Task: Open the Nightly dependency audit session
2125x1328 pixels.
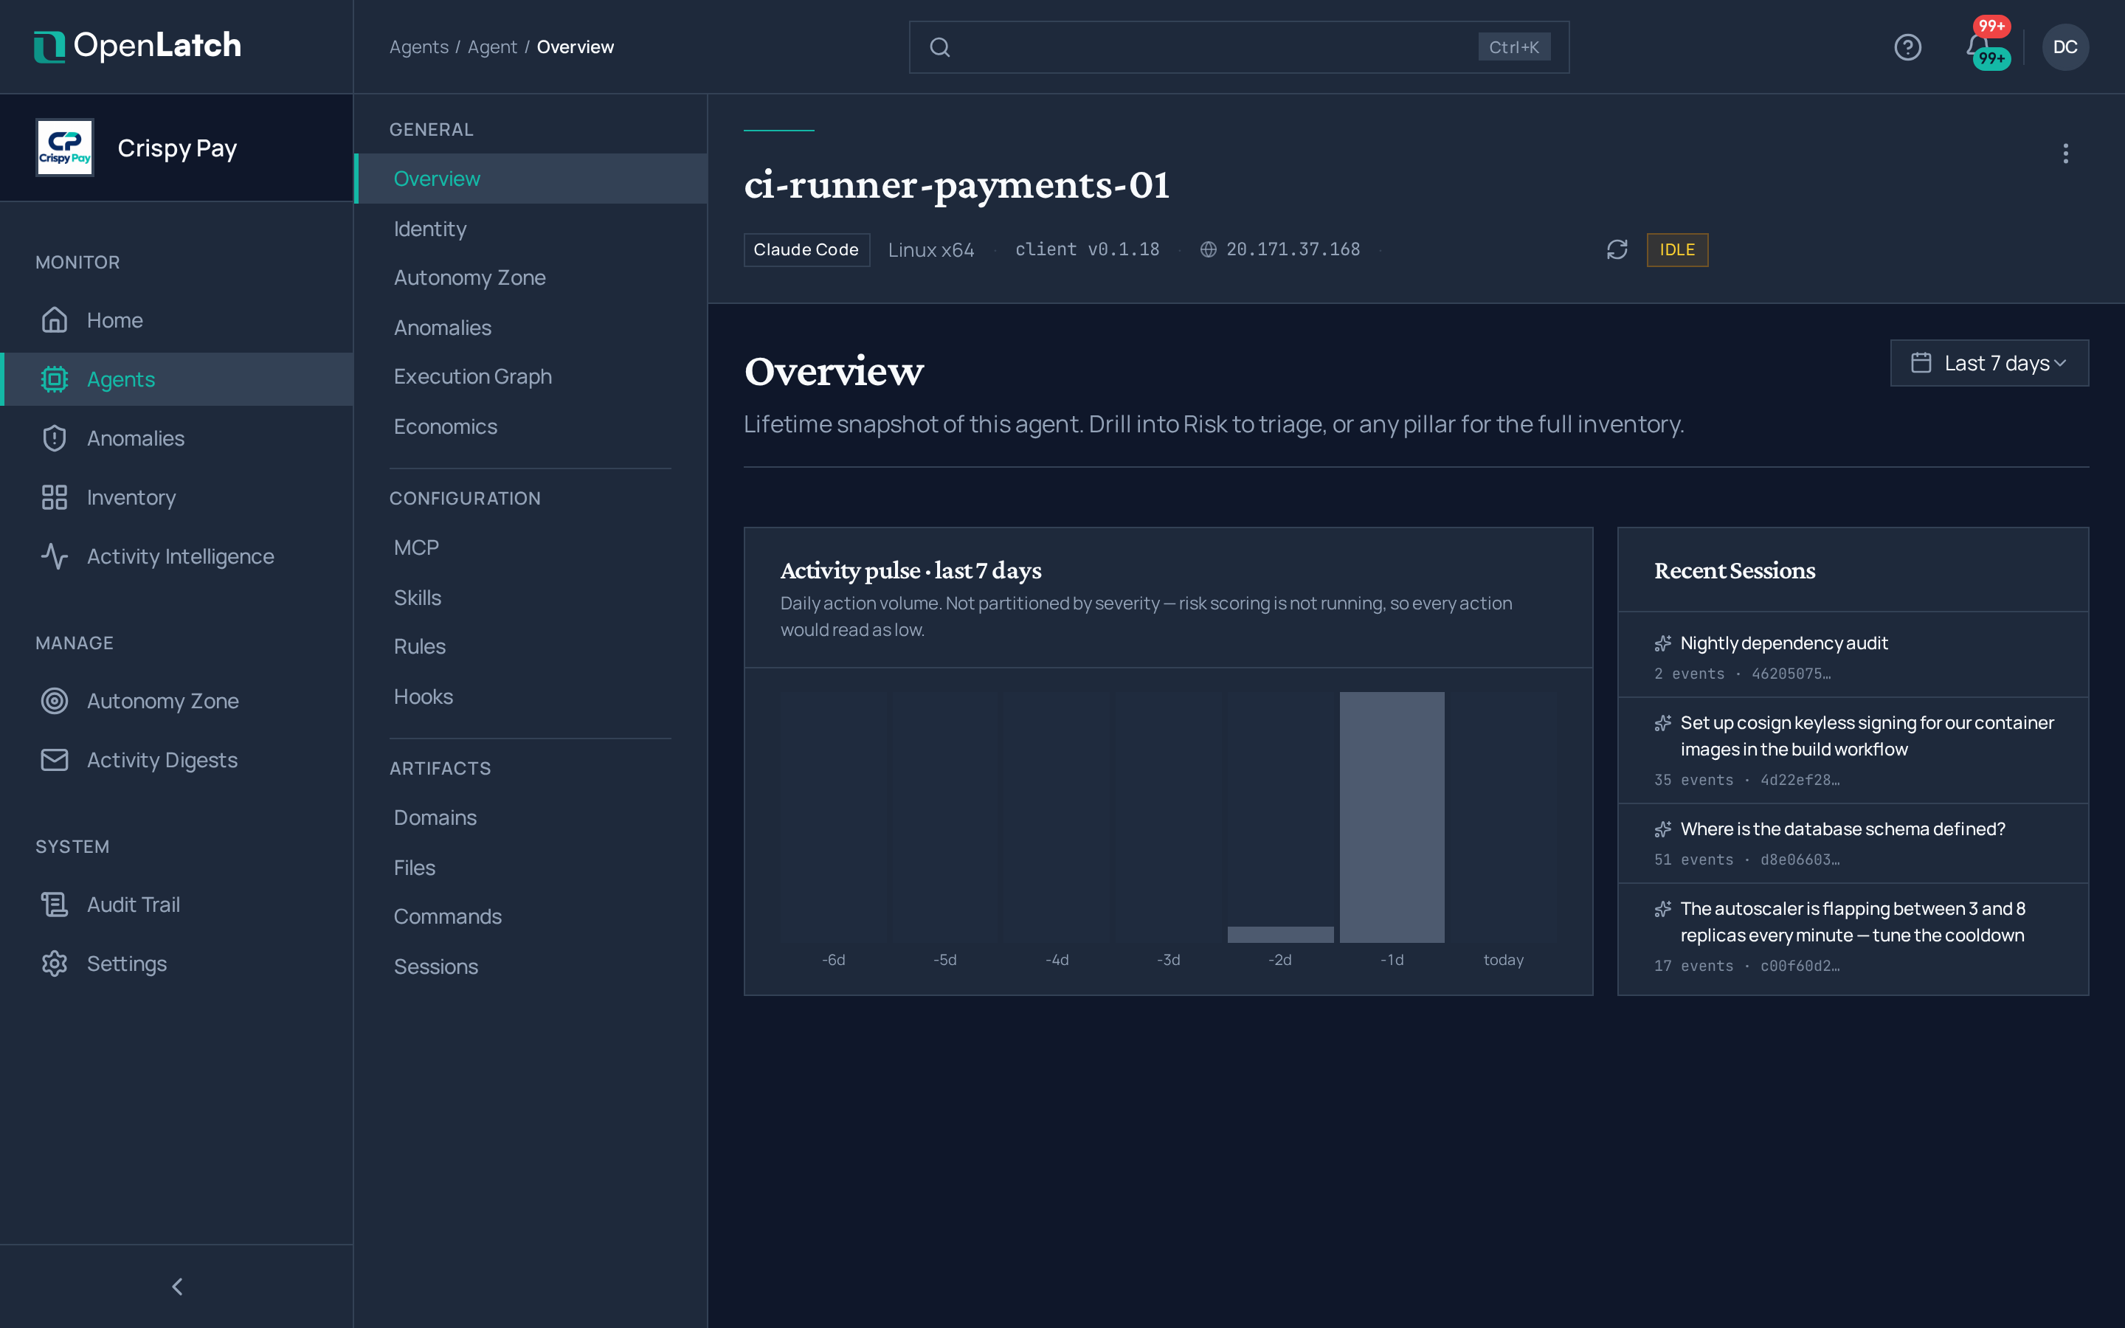Action: 1853,655
